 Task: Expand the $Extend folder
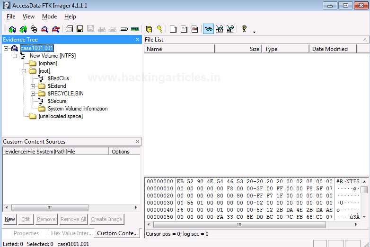[33, 86]
